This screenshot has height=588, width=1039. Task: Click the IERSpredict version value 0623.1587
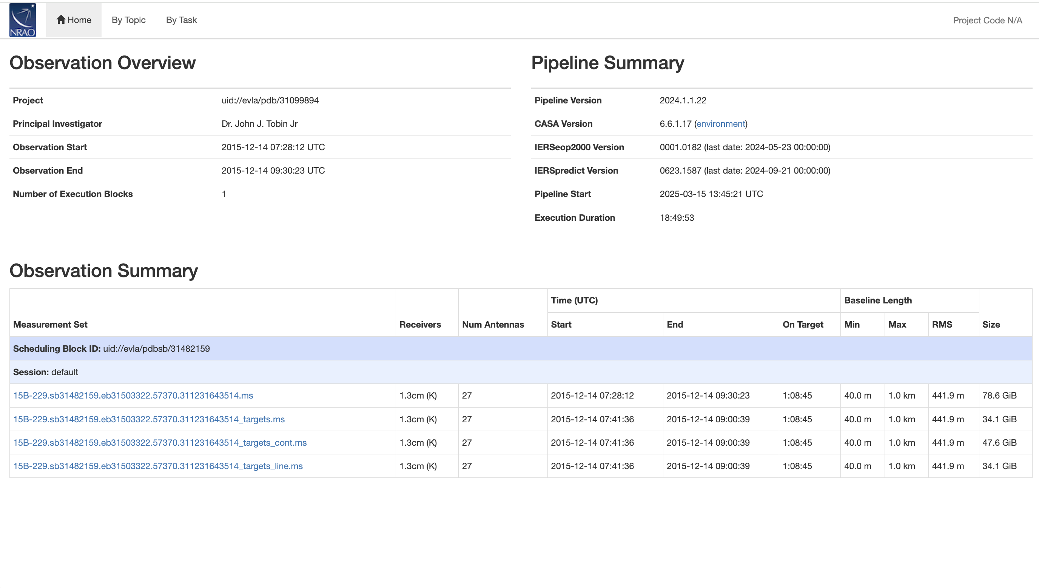coord(681,171)
